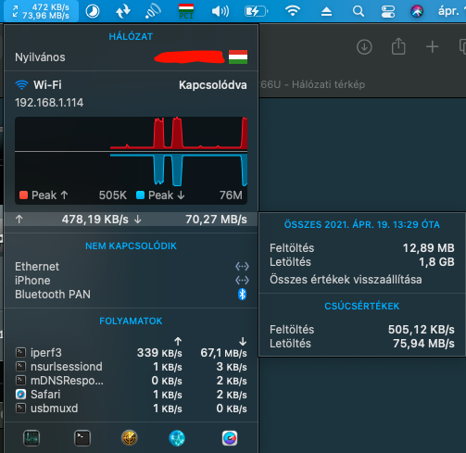Click the Safari share button

click(398, 46)
